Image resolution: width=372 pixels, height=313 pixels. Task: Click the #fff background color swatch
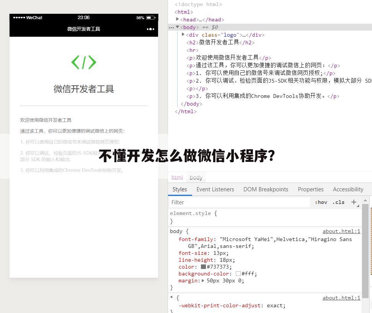pos(238,274)
